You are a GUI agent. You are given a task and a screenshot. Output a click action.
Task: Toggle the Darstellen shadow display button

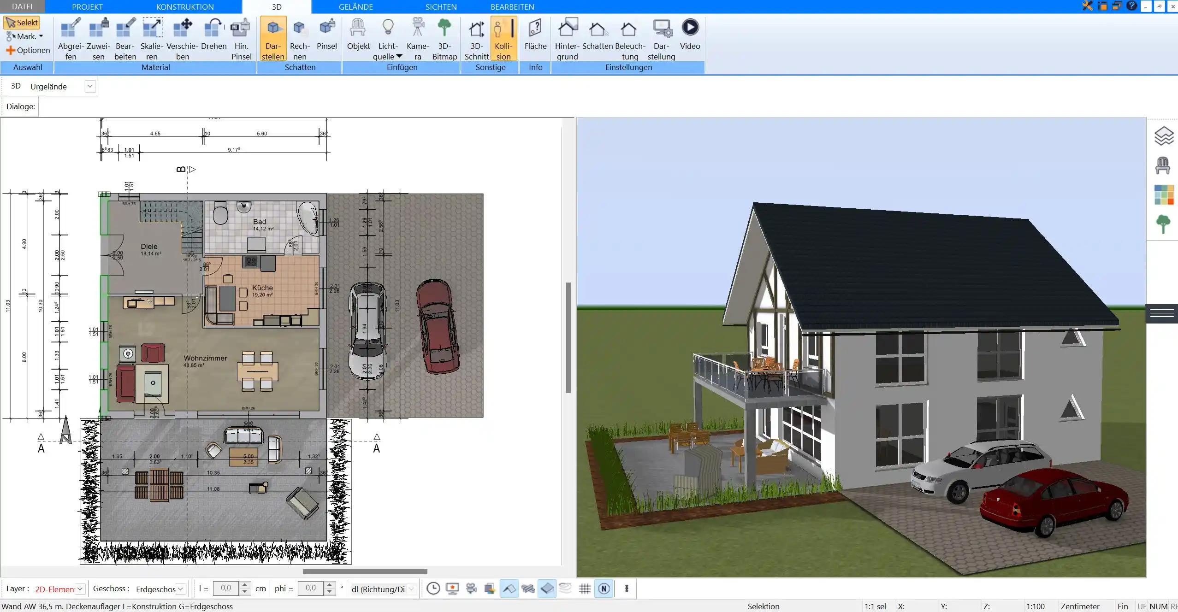[273, 39]
